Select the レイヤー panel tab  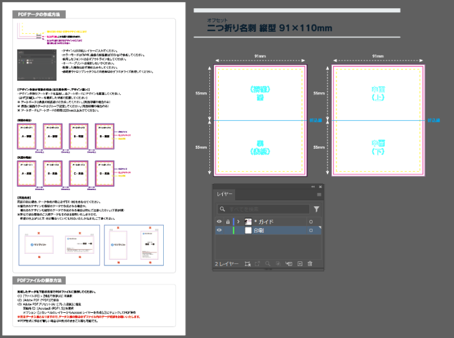pyautogui.click(x=225, y=194)
